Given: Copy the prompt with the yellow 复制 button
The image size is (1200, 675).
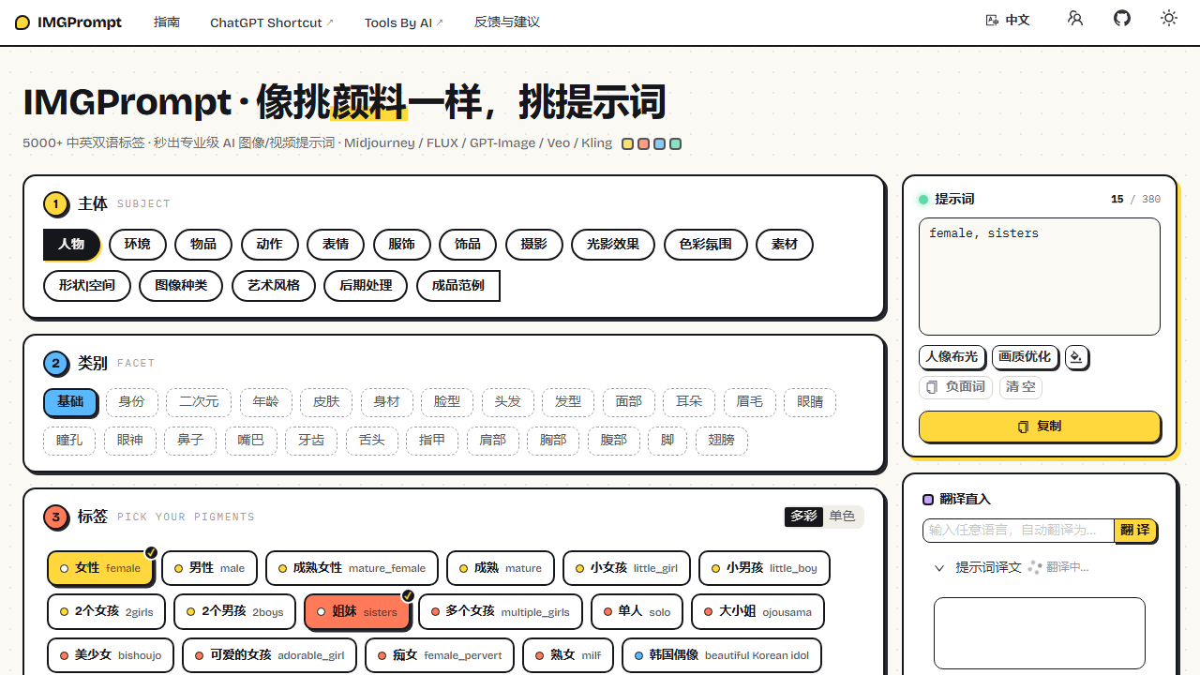Looking at the screenshot, I should coord(1040,427).
